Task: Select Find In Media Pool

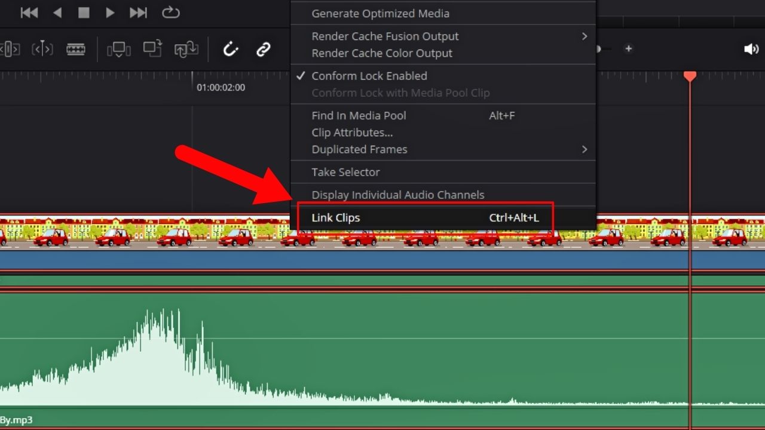Action: [x=359, y=116]
